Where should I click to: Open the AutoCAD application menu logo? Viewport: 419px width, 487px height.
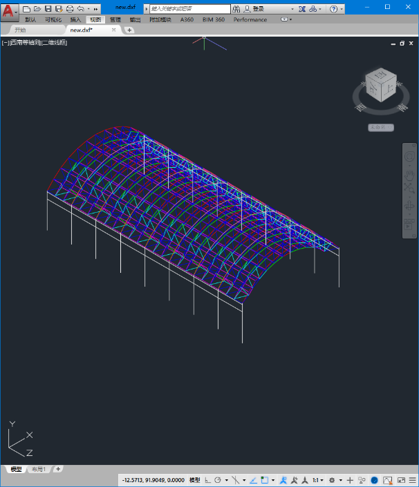(8, 10)
